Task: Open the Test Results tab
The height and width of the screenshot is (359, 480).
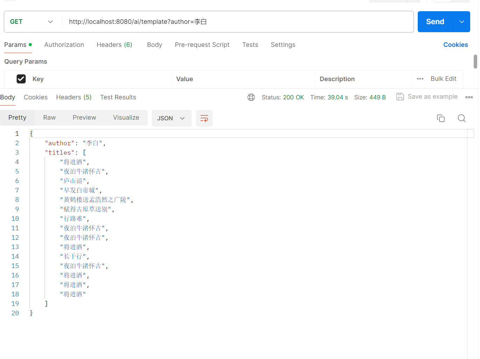Action: click(118, 97)
